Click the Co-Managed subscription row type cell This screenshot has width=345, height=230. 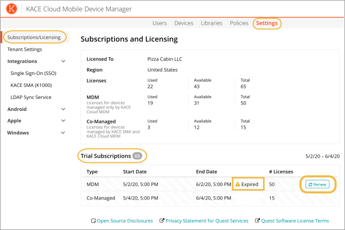point(101,198)
